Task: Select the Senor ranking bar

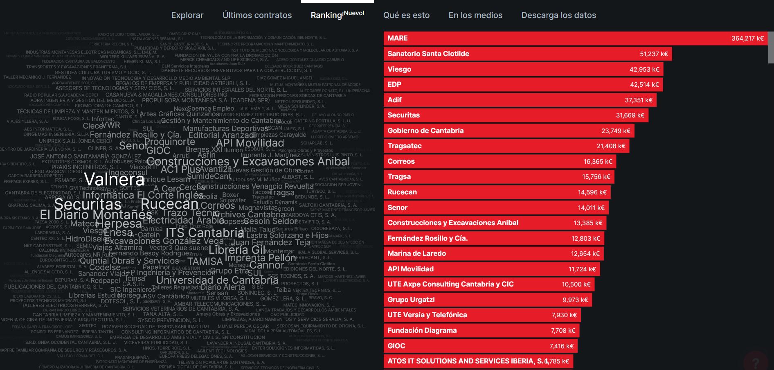Action: 496,208
